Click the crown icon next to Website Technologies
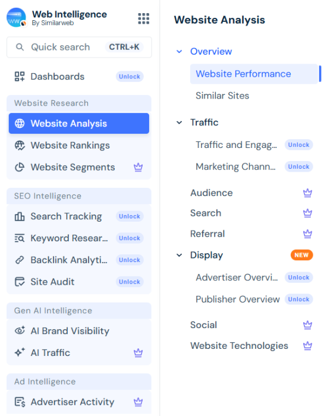Viewport: 324px width, 416px height. pos(307,346)
